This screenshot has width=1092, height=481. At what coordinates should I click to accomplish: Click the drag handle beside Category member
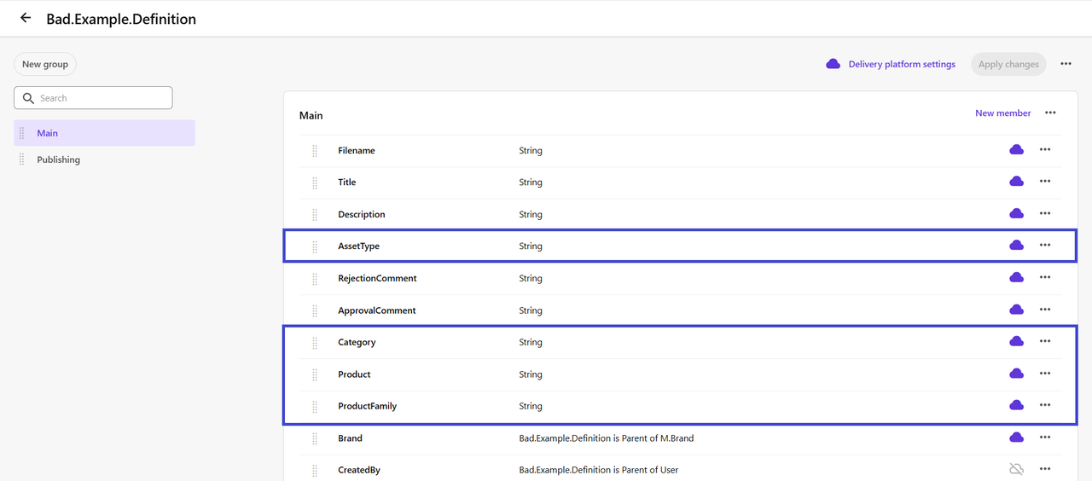coord(315,342)
